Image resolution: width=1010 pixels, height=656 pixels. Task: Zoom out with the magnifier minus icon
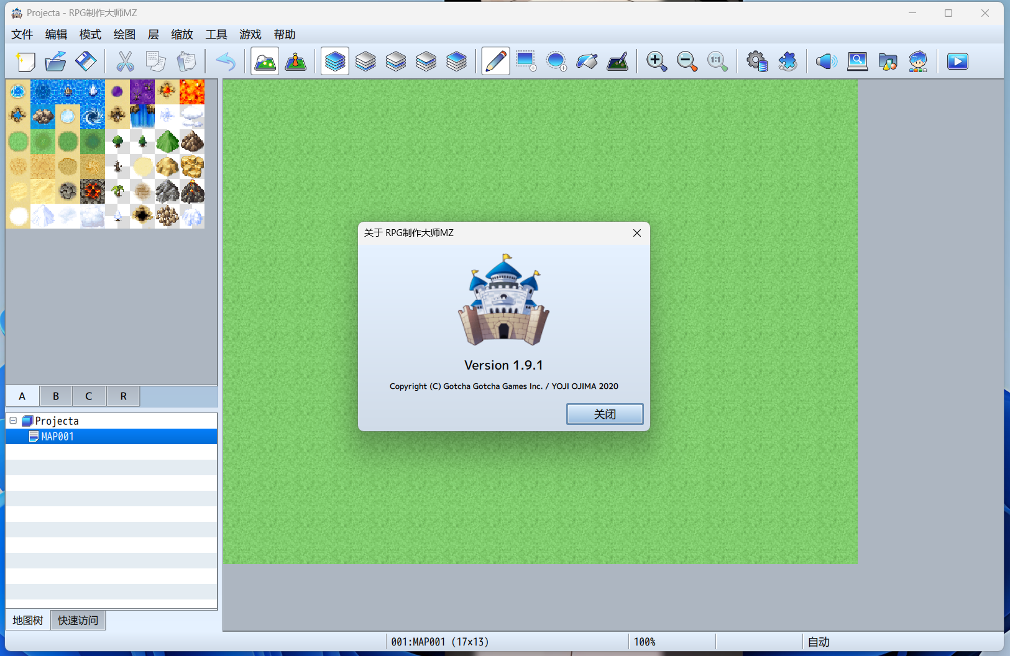click(x=687, y=61)
